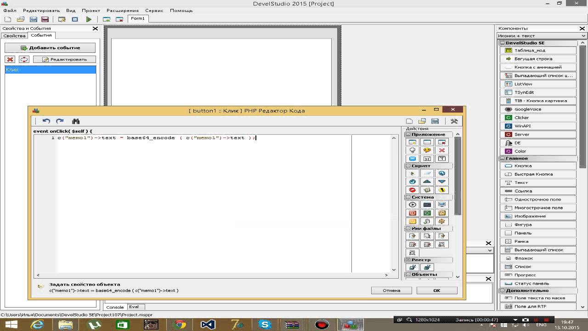Image resolution: width=588 pixels, height=331 pixels.
Task: Select the WinAPI component
Action: tap(538, 126)
